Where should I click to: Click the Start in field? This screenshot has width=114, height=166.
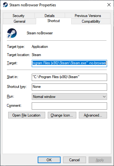coord(69,77)
